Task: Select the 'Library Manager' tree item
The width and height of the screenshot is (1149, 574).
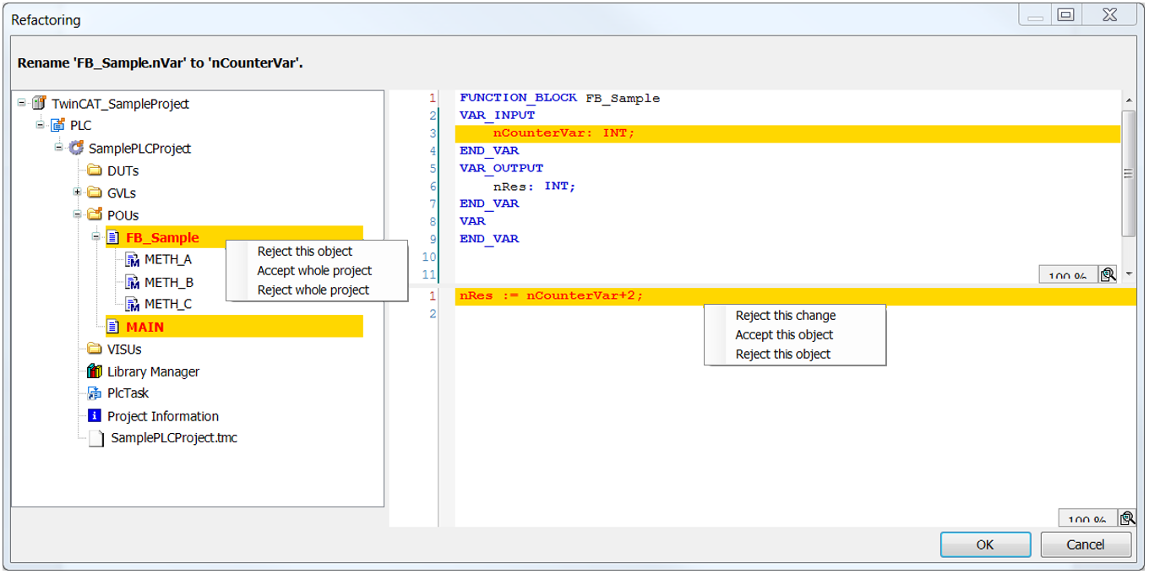Action: tap(154, 371)
